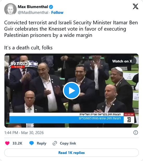Open the tweet info circle icon
Screen dimensions: 143x161
[x=135, y=133]
